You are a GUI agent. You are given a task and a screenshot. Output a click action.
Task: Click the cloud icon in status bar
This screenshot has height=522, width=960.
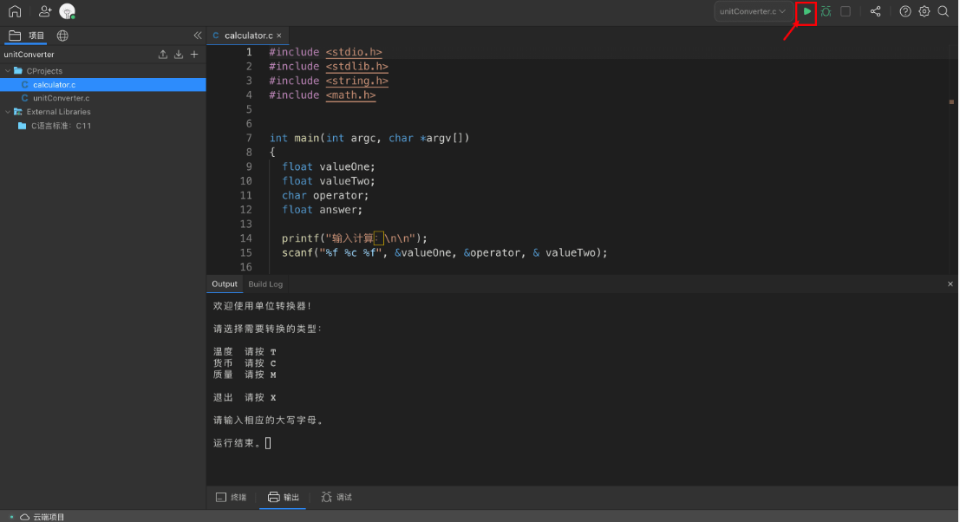tap(24, 517)
